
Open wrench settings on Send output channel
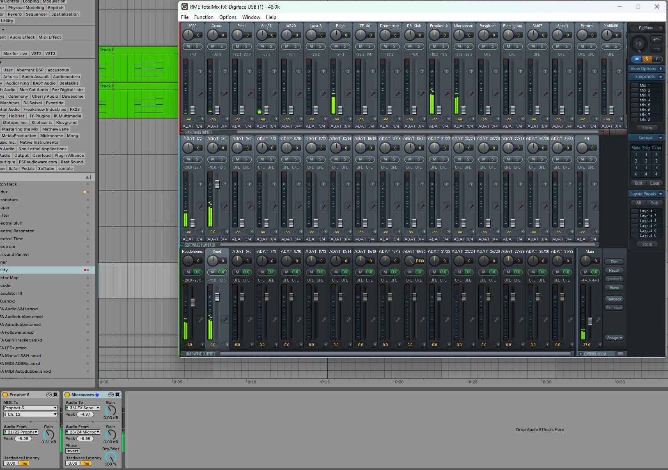coord(225,319)
